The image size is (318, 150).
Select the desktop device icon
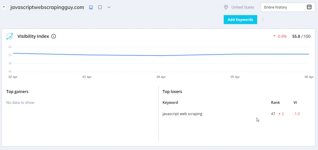pos(91,7)
